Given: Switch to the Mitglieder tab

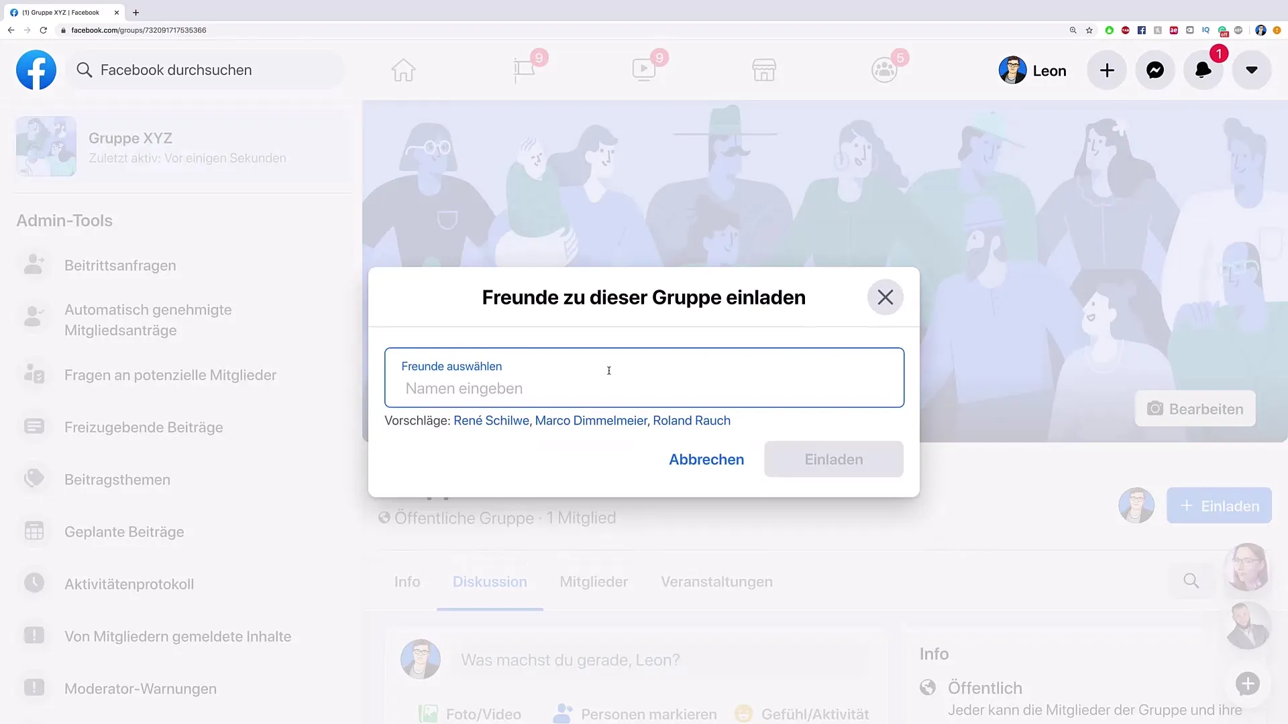Looking at the screenshot, I should [x=594, y=582].
